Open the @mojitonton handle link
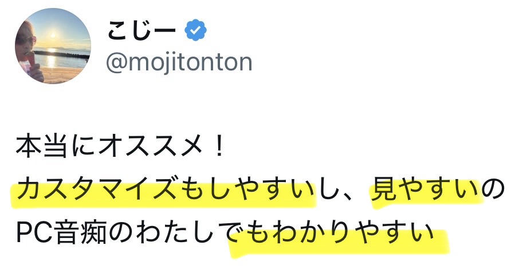 point(179,62)
